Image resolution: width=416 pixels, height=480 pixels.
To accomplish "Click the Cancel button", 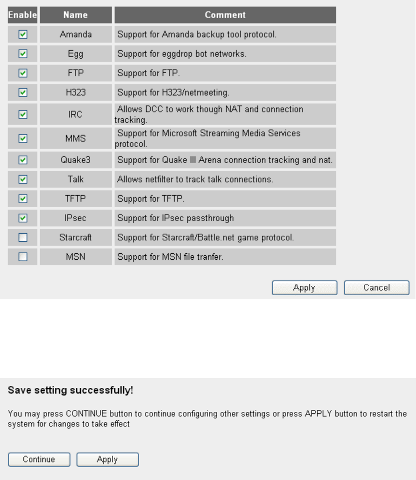I will 376,288.
